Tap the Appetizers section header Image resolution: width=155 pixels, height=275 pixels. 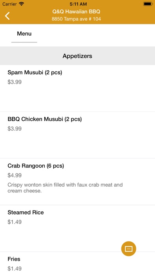(x=77, y=56)
